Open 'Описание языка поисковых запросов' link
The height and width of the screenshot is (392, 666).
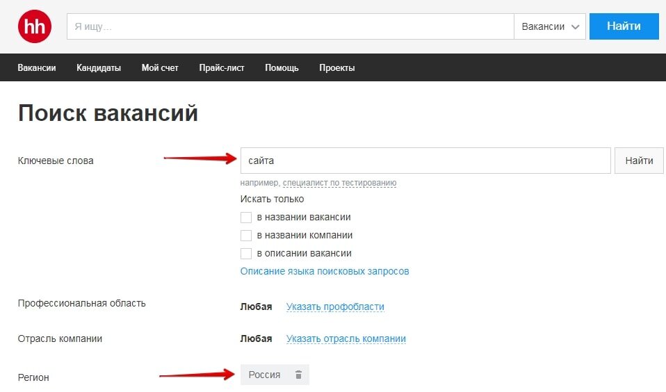pyautogui.click(x=325, y=271)
